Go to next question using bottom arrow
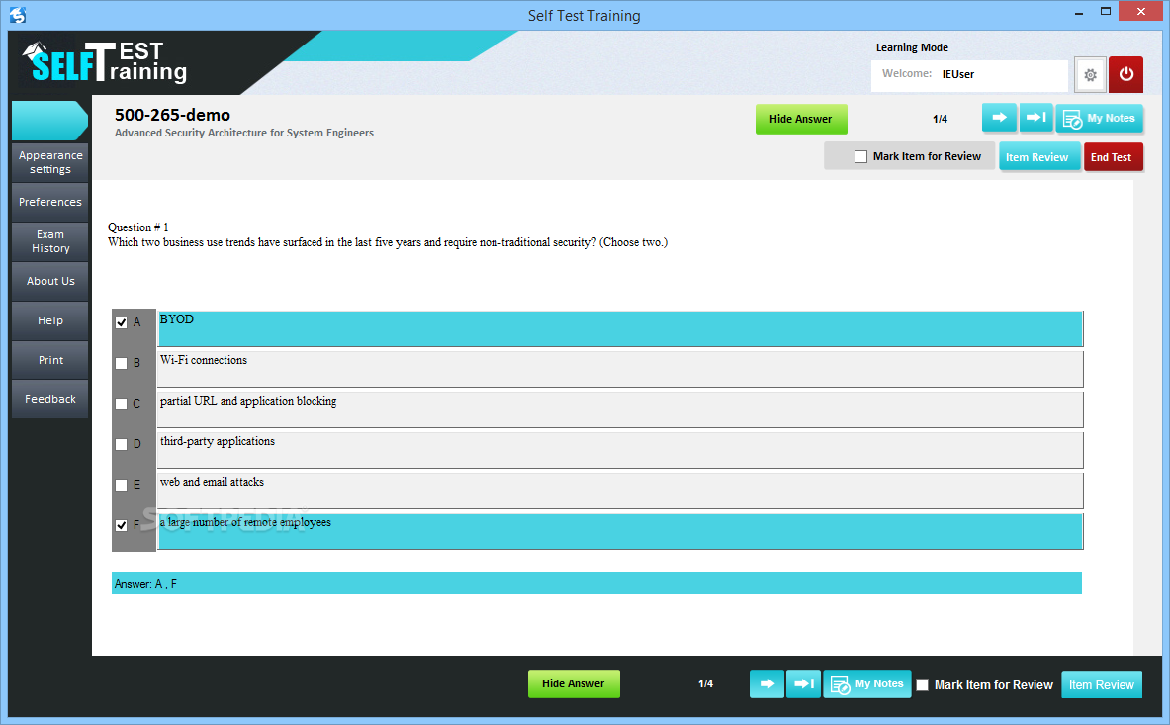 click(767, 684)
